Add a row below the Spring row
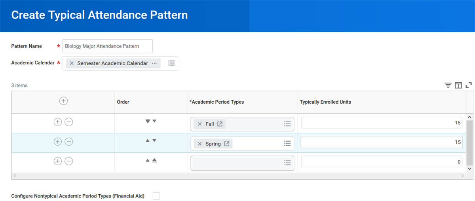The image size is (475, 201). 58,142
